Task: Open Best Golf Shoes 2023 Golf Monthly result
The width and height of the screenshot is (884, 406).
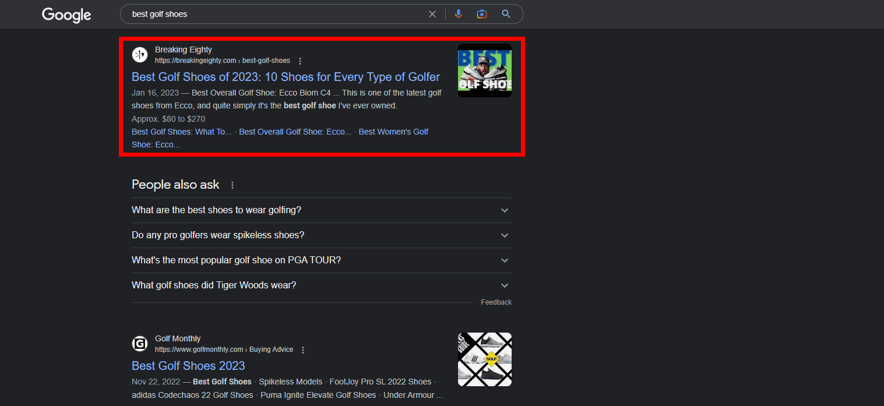Action: pos(188,366)
